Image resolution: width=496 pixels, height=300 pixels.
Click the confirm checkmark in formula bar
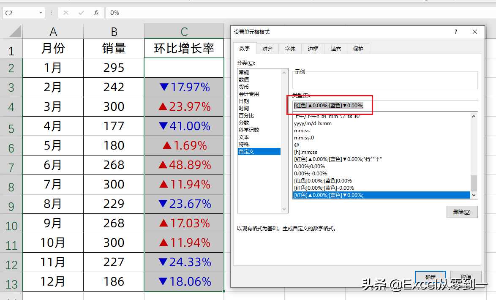coord(81,13)
